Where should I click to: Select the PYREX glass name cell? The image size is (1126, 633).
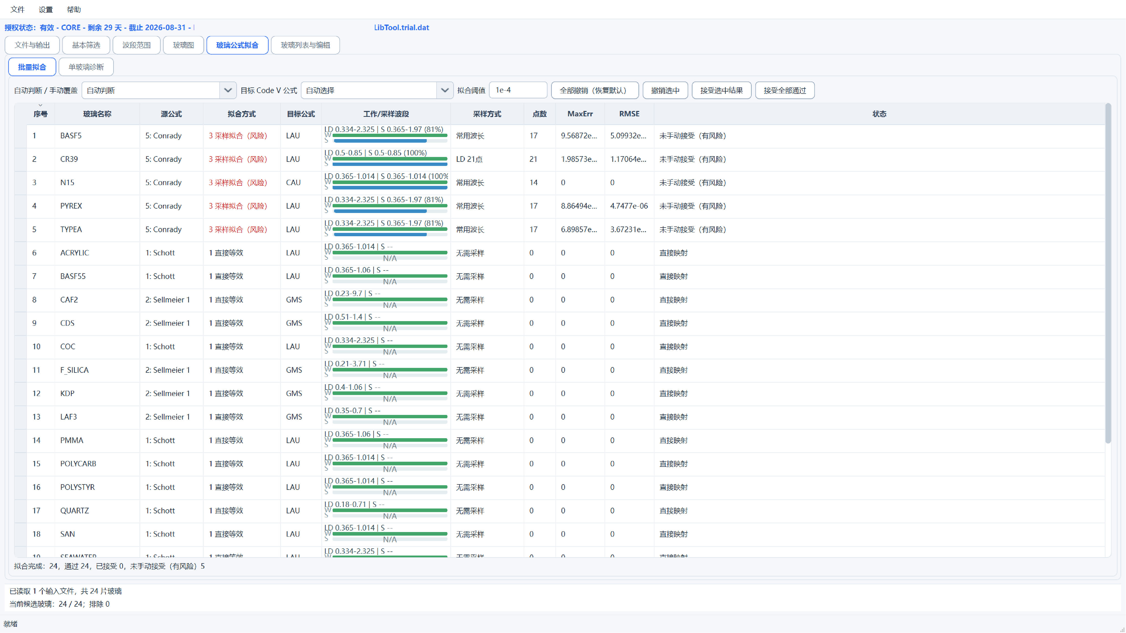click(x=97, y=206)
